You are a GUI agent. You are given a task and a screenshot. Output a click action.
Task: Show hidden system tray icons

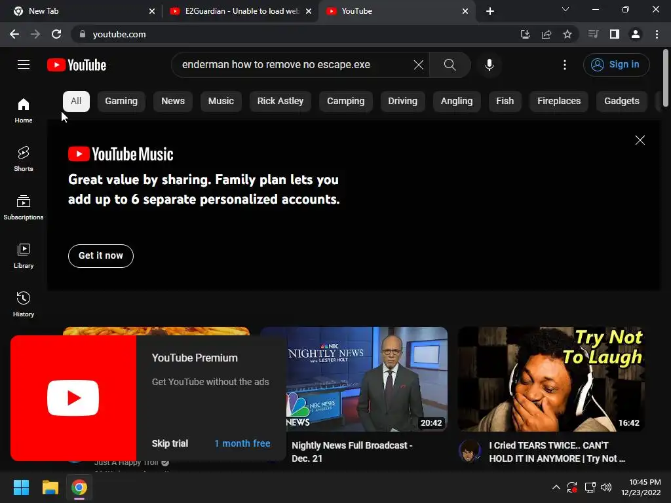click(x=556, y=487)
